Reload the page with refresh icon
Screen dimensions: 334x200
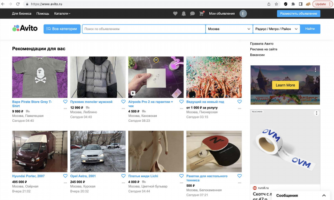click(18, 4)
